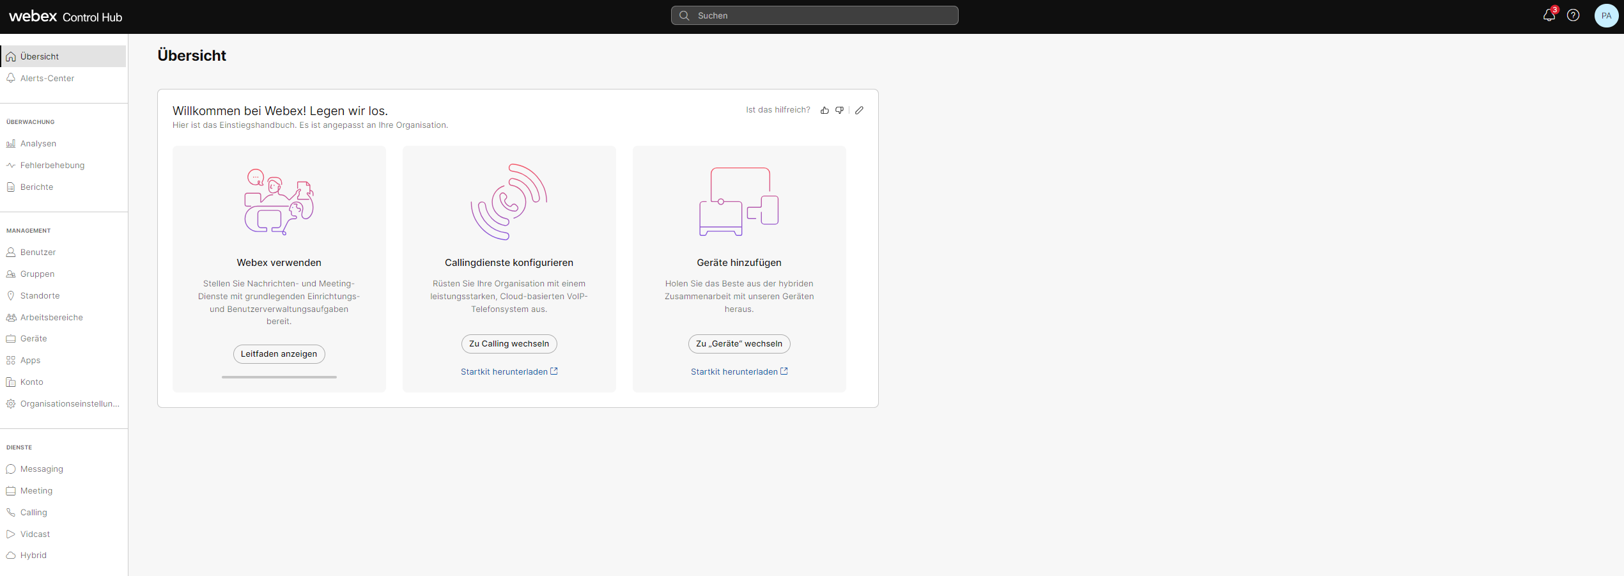The width and height of the screenshot is (1624, 576).
Task: Click the Apps grid icon
Action: pos(11,361)
